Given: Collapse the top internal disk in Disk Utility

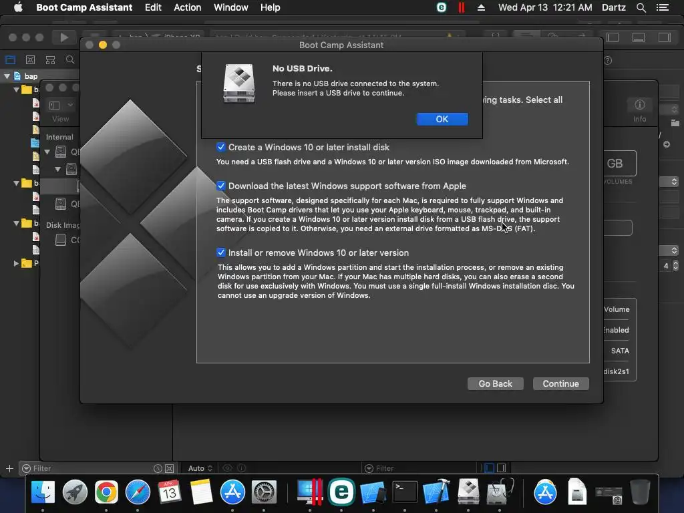Looking at the screenshot, I should [47, 152].
